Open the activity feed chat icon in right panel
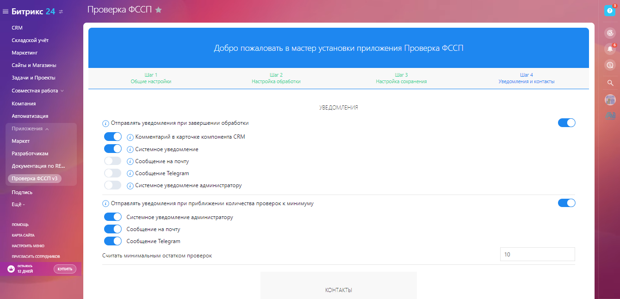Screen dimensions: 620x299 point(610,65)
